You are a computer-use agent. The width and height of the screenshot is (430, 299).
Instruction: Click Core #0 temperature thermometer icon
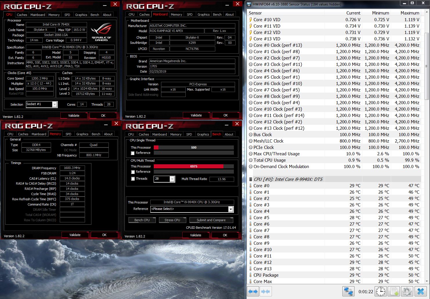[x=251, y=186]
